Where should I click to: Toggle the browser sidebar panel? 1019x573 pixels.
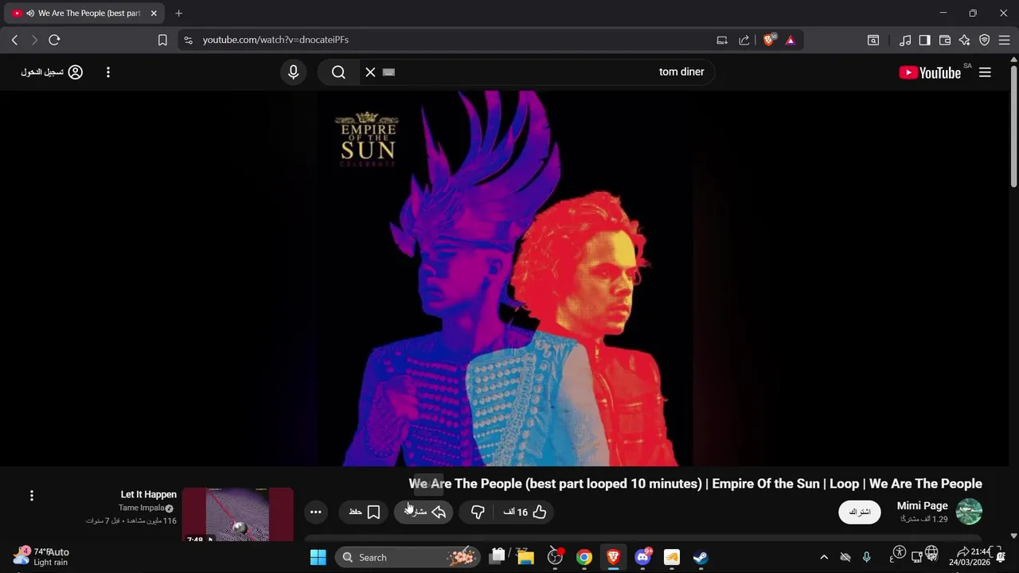point(925,40)
